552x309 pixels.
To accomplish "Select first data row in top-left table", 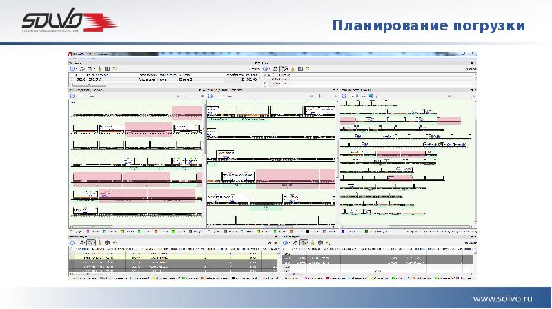I will [138, 79].
